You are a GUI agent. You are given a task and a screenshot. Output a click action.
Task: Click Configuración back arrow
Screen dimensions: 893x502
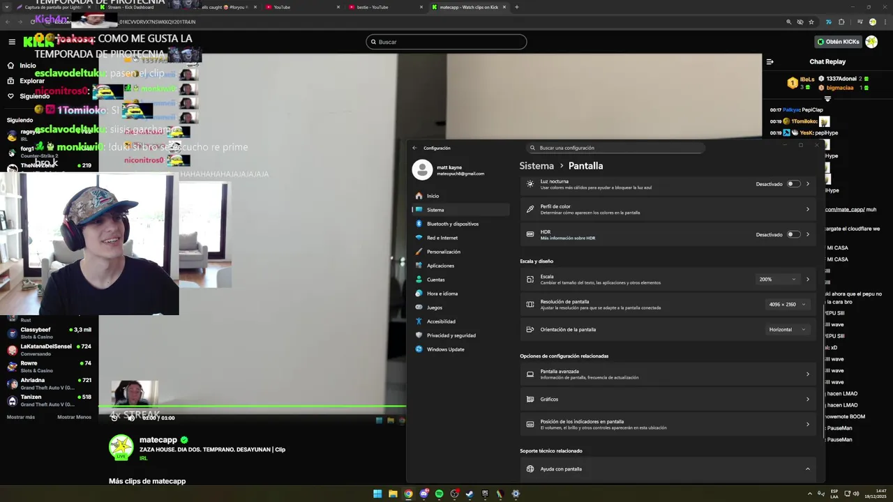tap(414, 148)
